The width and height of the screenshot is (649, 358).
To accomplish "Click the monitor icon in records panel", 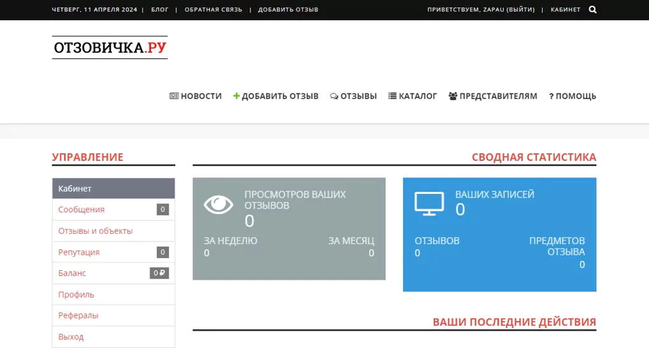I will [x=429, y=203].
